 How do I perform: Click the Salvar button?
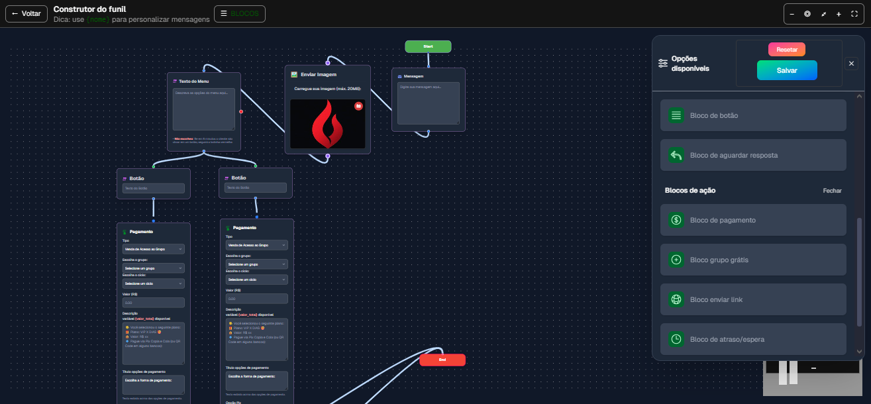click(x=787, y=70)
